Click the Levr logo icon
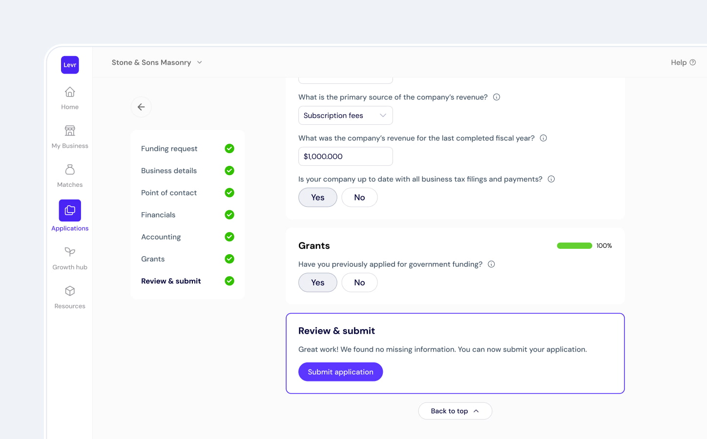 pyautogui.click(x=69, y=64)
